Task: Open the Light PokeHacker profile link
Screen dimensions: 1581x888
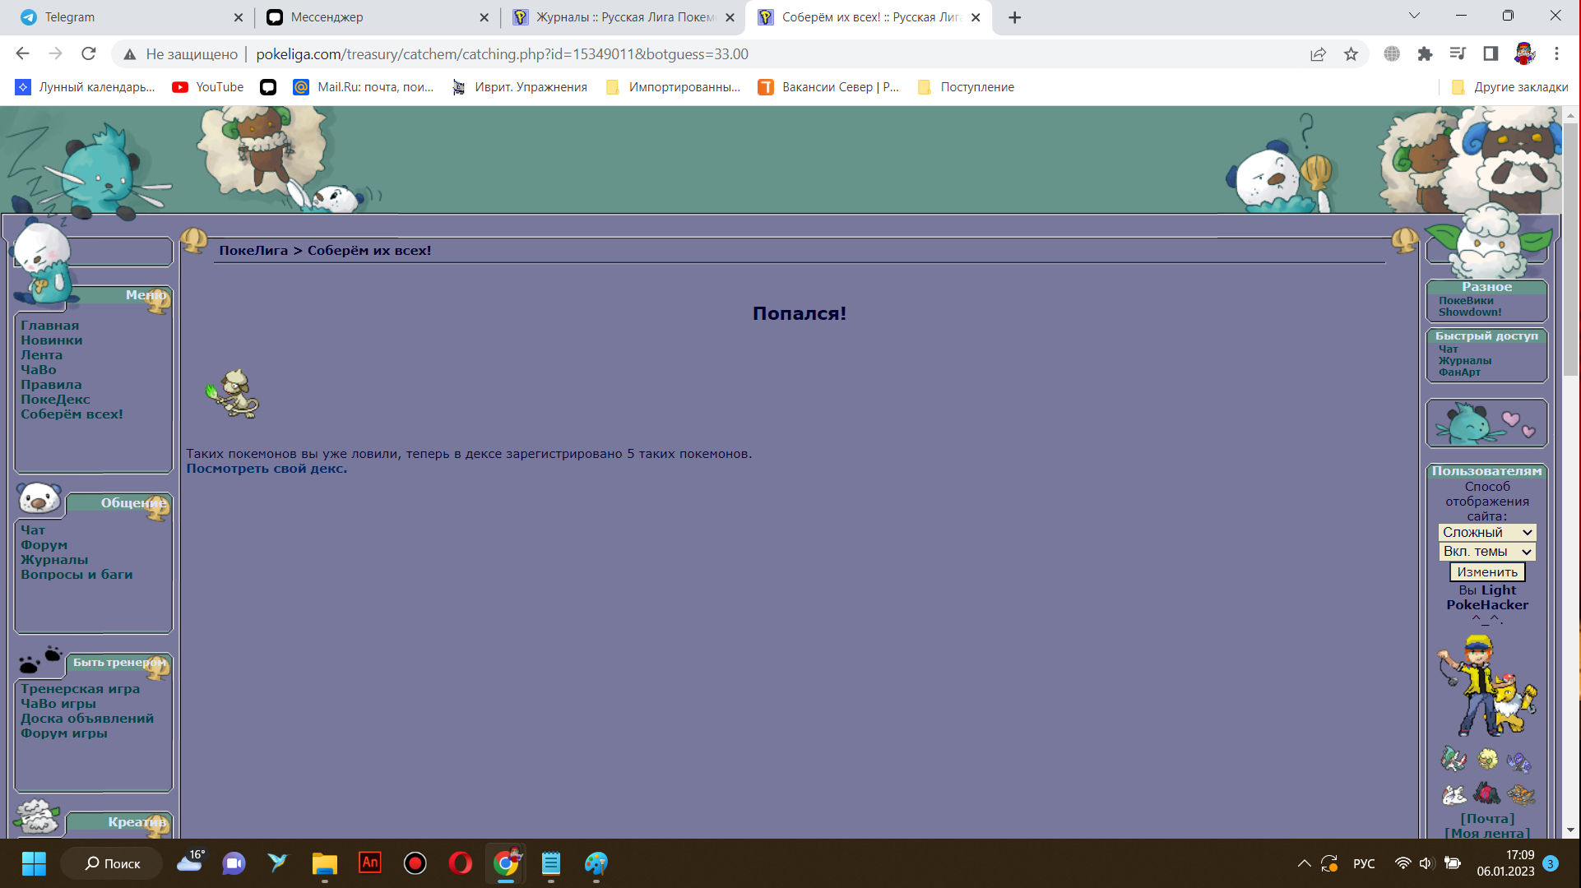Action: 1488,598
